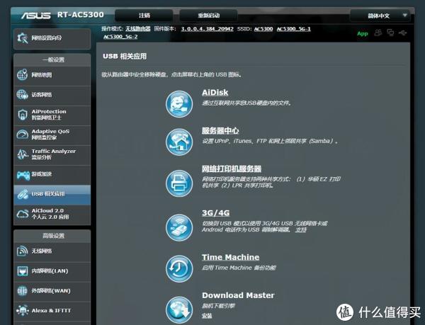Click the 重新启动 reboot button
425x325 pixels.
pos(208,16)
